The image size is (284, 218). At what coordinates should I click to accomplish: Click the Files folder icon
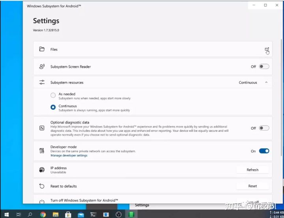pyautogui.click(x=42, y=49)
